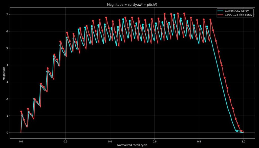259x148 pixels.
Task: Click the 1 tick on the y-axis
Action: [7, 116]
